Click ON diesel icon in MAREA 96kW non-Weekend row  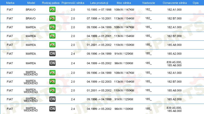click(52, 63)
